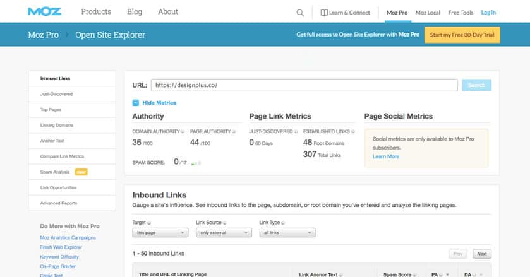530x277 pixels.
Task: Click the Log in link
Action: (x=488, y=13)
